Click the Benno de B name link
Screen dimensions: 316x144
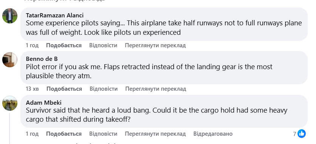(42, 59)
